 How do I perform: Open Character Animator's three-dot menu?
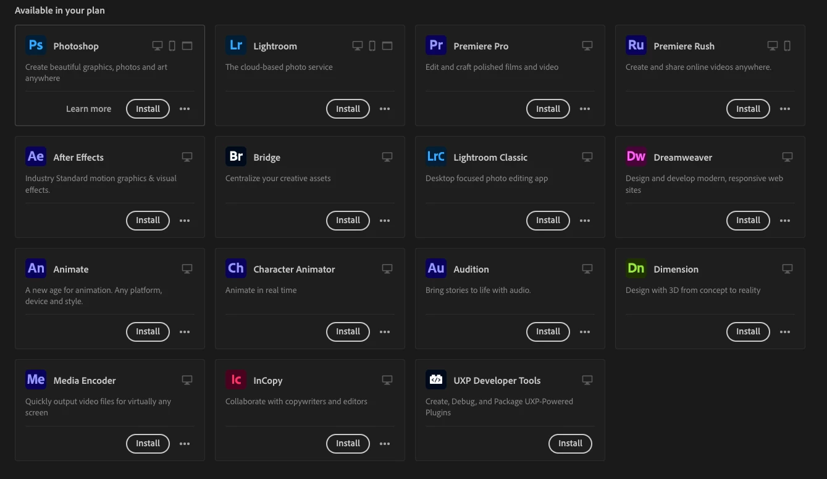[x=385, y=332]
